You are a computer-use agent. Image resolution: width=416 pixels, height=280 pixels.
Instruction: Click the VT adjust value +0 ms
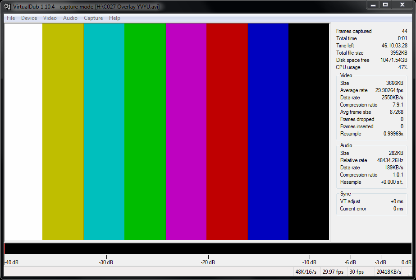pos(397,201)
